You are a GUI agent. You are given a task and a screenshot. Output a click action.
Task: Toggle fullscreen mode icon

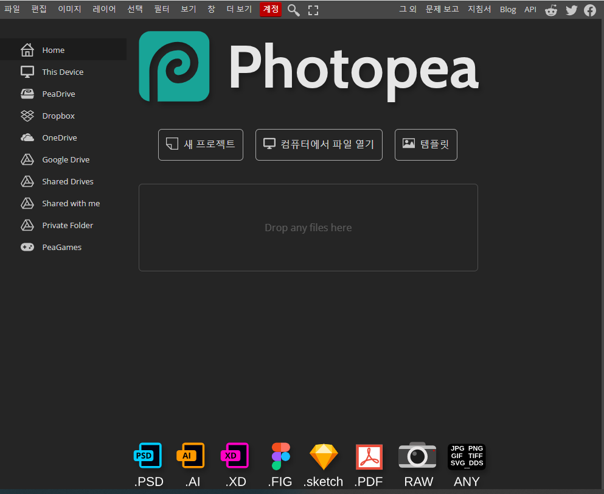coord(313,10)
